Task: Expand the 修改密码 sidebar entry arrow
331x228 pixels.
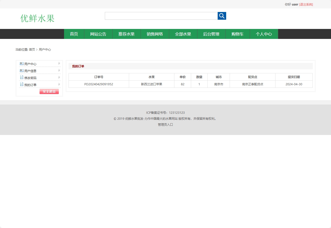Action: (59, 78)
